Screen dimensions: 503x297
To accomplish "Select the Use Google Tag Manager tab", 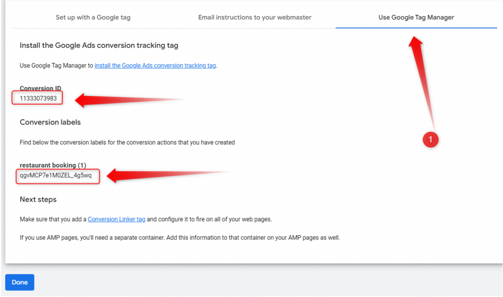I will coord(416,17).
